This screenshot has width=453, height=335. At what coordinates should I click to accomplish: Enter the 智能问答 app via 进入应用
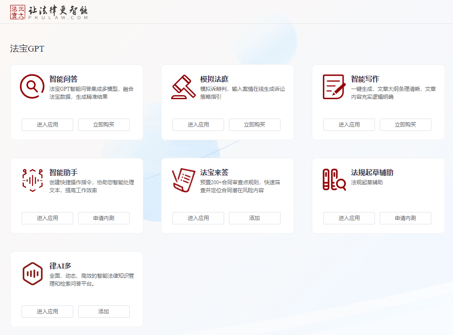(x=47, y=125)
